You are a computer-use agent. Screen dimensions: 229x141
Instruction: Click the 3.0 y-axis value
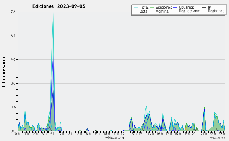[13, 83]
